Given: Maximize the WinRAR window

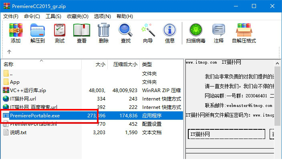Looking at the screenshot, I should pyautogui.click(x=254, y=6).
